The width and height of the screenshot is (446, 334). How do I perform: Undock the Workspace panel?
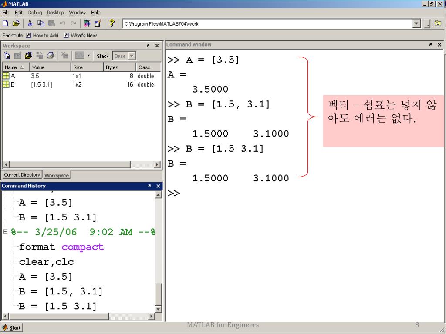pyautogui.click(x=148, y=45)
